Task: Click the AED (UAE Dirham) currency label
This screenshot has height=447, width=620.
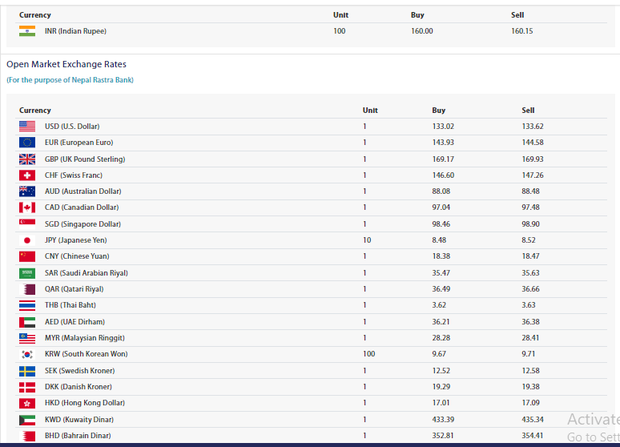Action: 74,321
